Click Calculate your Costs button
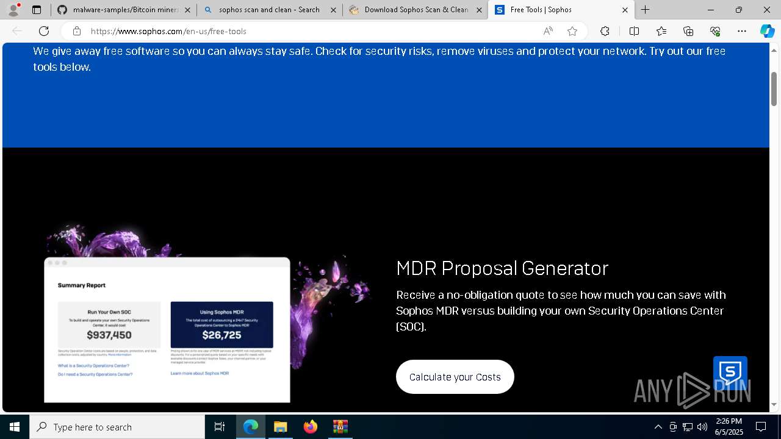Screen dimensions: 781x439 coord(455,377)
